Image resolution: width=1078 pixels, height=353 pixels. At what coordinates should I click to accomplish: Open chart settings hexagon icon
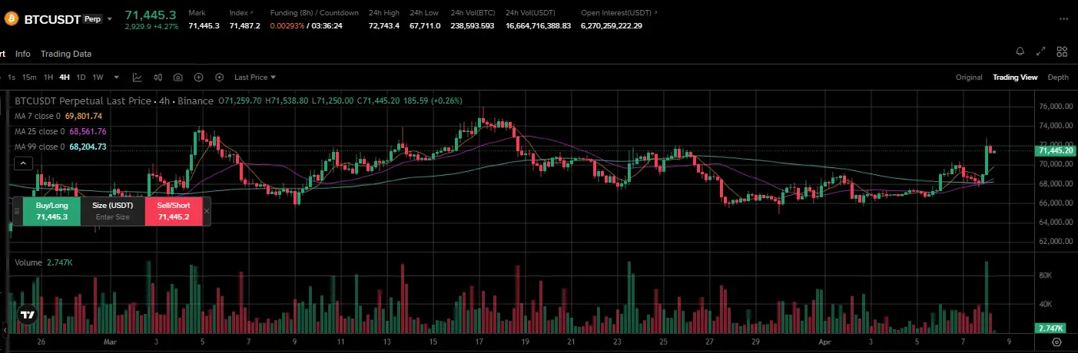click(219, 78)
